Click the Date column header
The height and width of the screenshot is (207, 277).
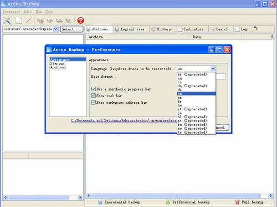pyautogui.click(x=216, y=37)
